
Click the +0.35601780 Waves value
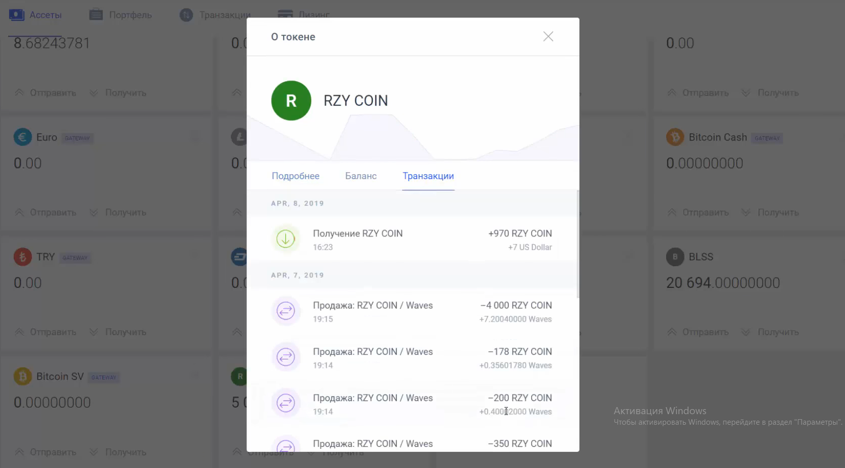515,365
